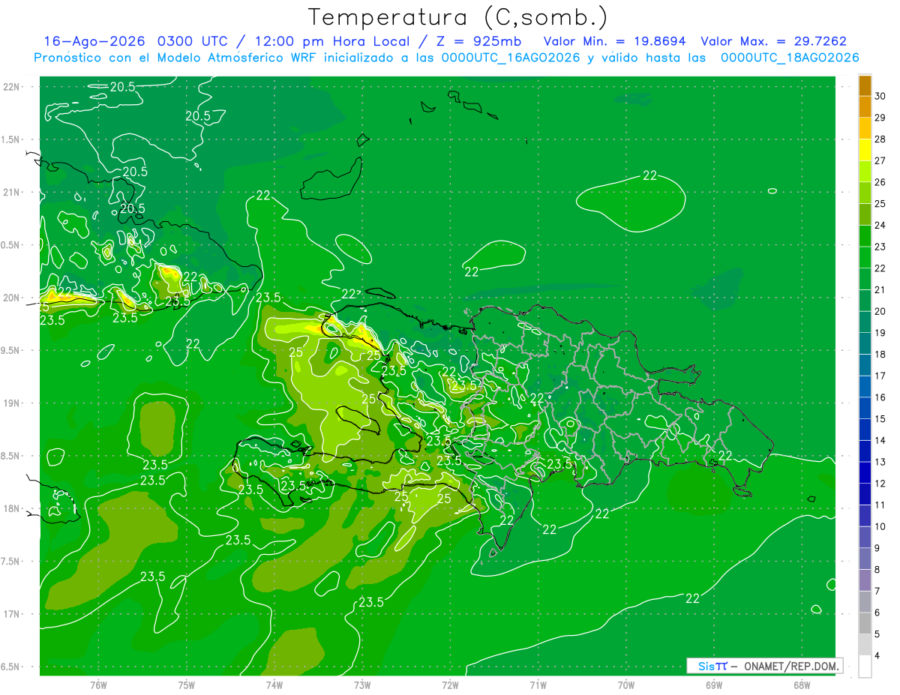Image resolution: width=900 pixels, height=695 pixels.
Task: Click the legend value label '7'
Action: point(878,591)
